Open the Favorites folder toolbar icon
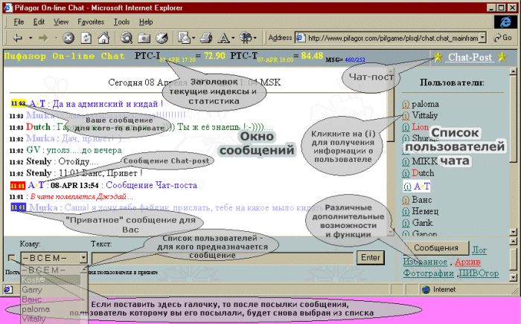 coord(144,38)
